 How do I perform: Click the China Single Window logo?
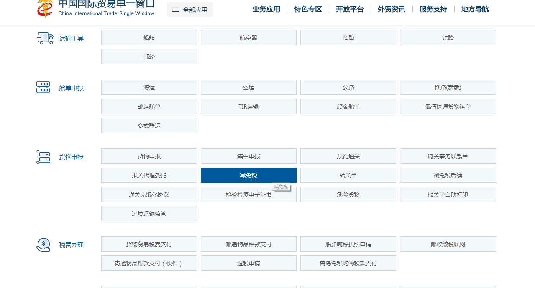point(45,8)
